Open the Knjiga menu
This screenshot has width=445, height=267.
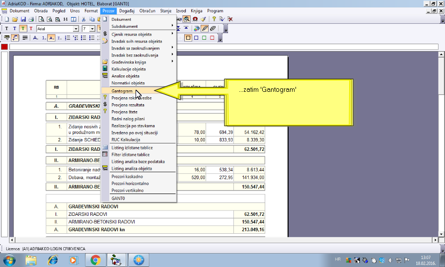point(196,11)
